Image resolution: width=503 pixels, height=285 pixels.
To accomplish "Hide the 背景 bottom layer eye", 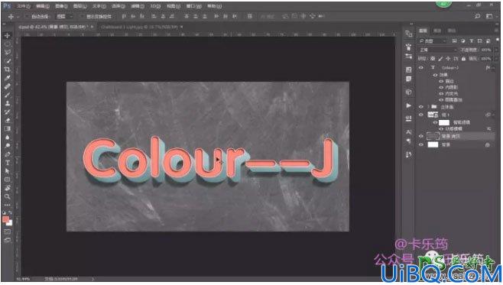I will [x=421, y=144].
